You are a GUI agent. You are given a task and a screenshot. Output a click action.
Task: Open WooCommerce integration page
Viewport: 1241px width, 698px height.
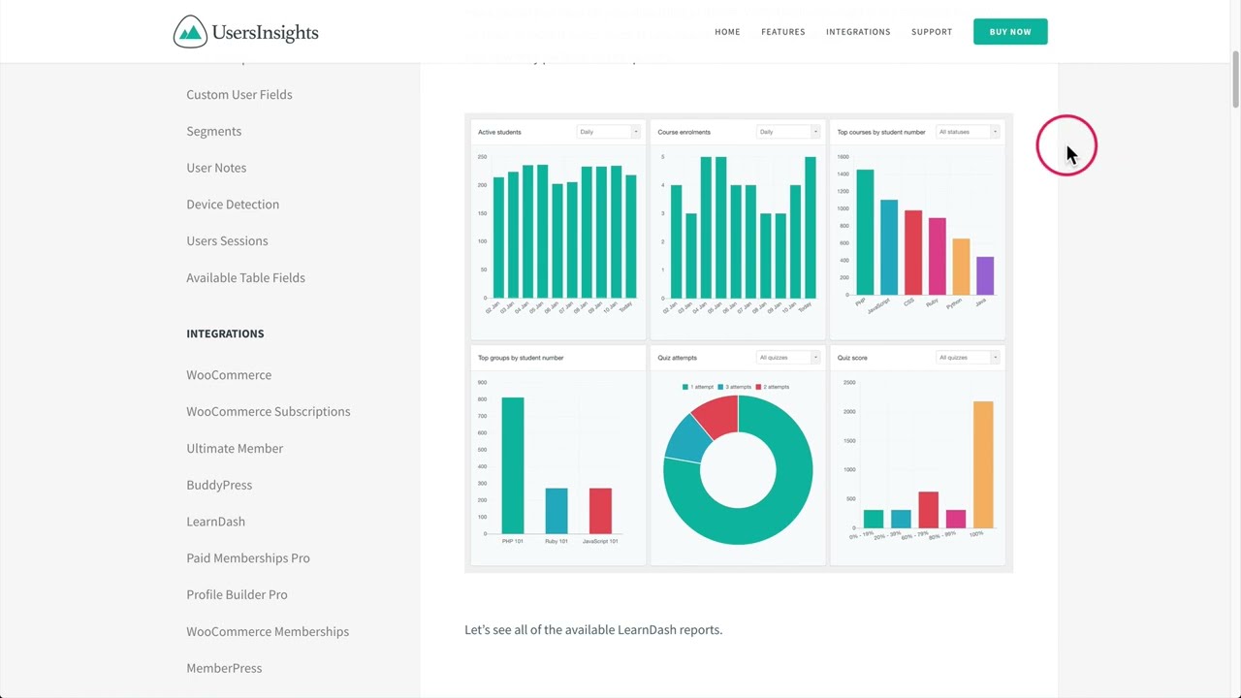[x=229, y=375]
